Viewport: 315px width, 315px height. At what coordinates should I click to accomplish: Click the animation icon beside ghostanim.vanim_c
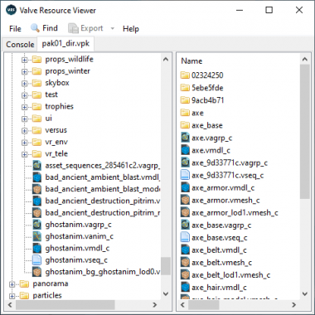point(36,236)
